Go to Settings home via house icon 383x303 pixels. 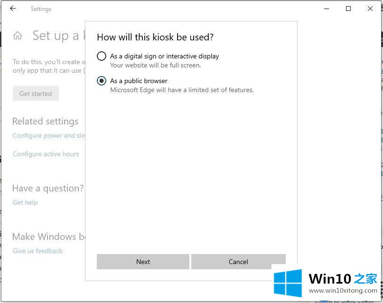(x=18, y=36)
